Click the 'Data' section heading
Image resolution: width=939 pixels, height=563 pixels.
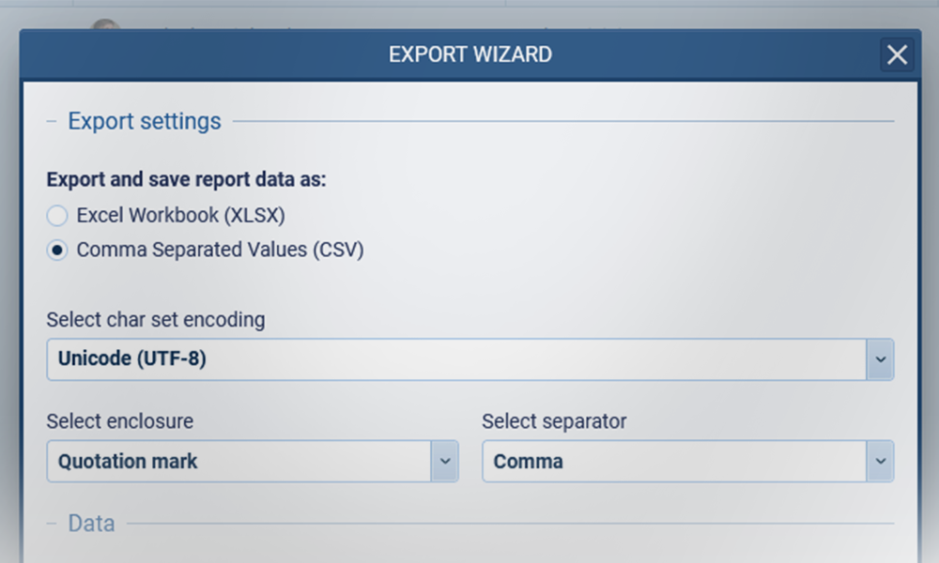tap(91, 524)
